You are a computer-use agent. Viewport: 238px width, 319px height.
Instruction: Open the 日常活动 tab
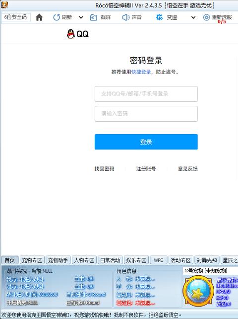110,260
